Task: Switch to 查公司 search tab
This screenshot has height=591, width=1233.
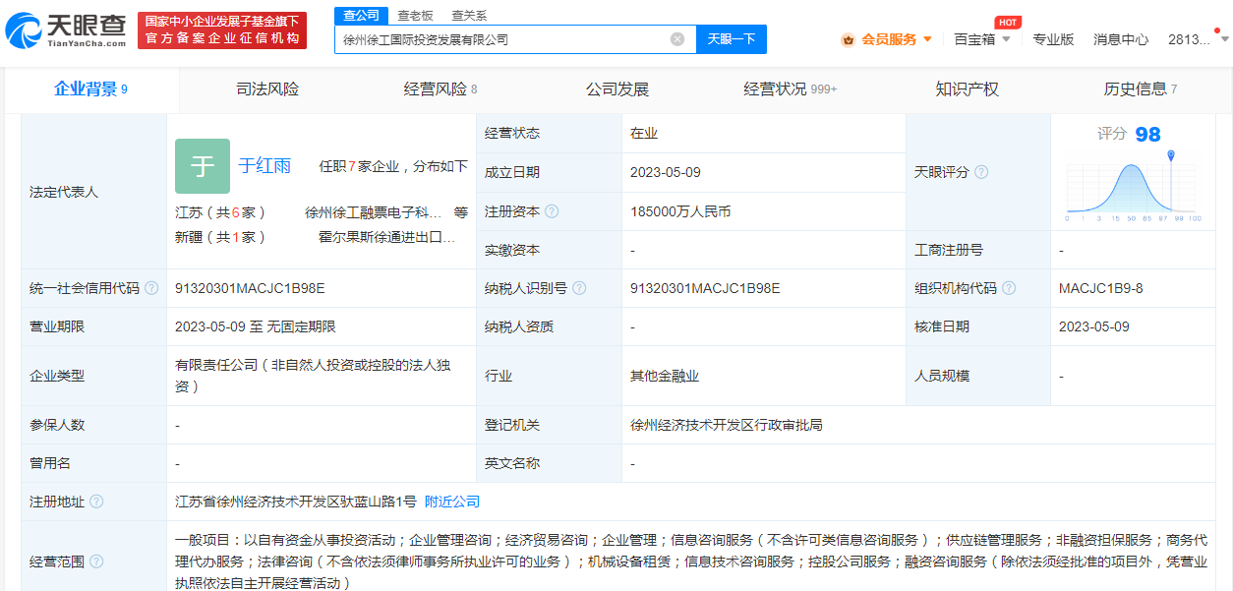Action: pos(361,15)
